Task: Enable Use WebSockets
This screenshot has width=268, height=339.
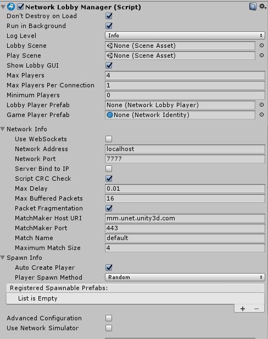Action: pyautogui.click(x=109, y=139)
